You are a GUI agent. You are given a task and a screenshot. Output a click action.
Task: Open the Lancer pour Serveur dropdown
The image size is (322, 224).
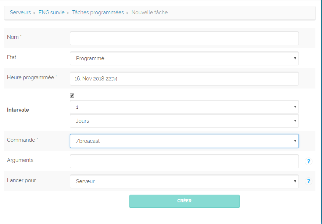click(184, 181)
